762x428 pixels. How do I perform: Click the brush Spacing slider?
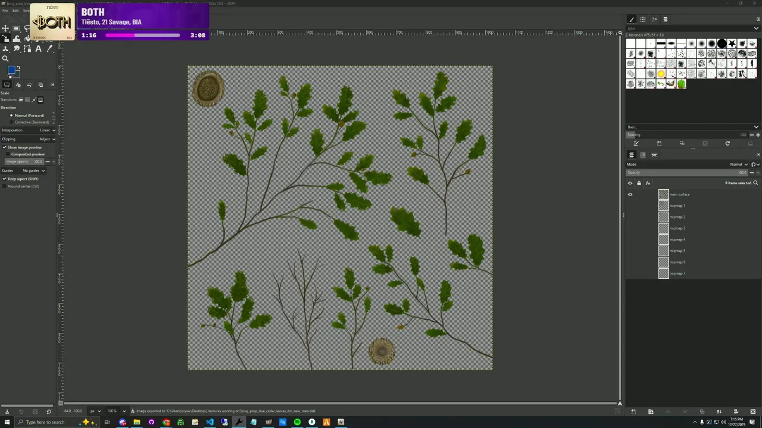point(687,135)
